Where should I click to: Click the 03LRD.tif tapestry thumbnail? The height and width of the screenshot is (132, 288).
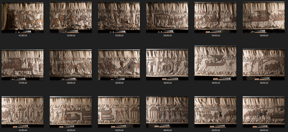point(119,17)
